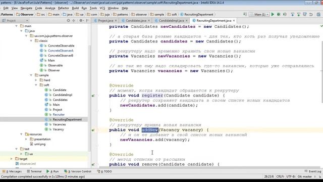Collapse the classic package
This screenshot has height=182, width=323.
coord(31,41)
